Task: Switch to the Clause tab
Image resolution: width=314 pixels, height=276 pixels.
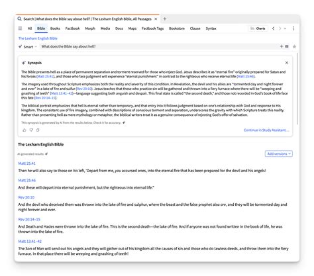Action: tap(195, 28)
